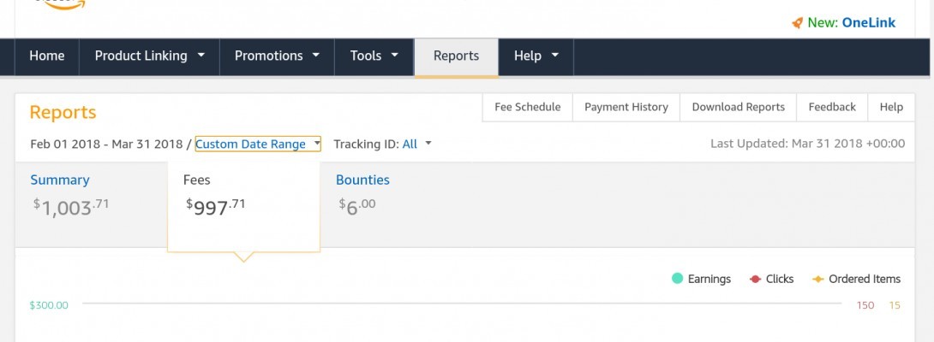
Task: Toggle the Clicks legend marker
Action: click(x=756, y=279)
